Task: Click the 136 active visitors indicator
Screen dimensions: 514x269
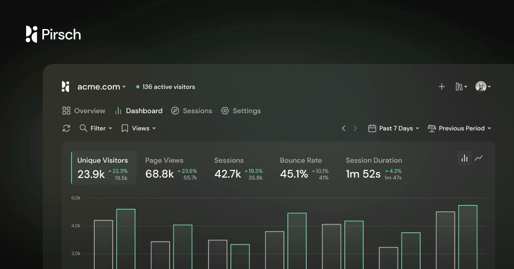Action: 165,86
